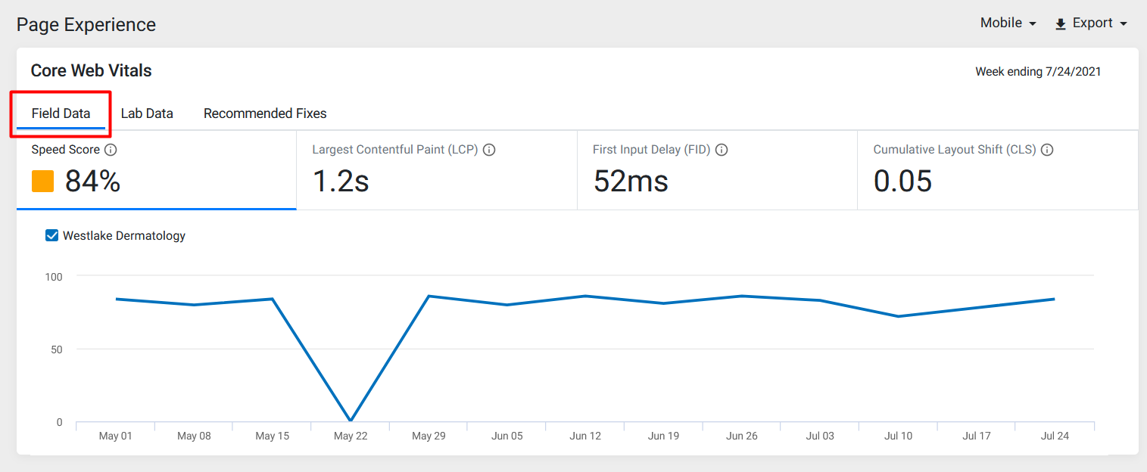Click the First Input Delay info icon
Image resolution: width=1147 pixels, height=472 pixels.
click(x=722, y=150)
